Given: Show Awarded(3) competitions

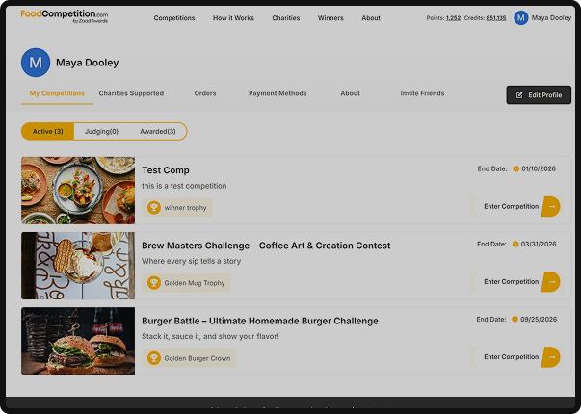Looking at the screenshot, I should 158,131.
